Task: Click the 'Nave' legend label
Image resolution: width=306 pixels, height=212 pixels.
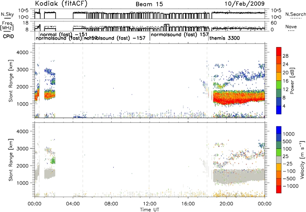Action: [291, 27]
